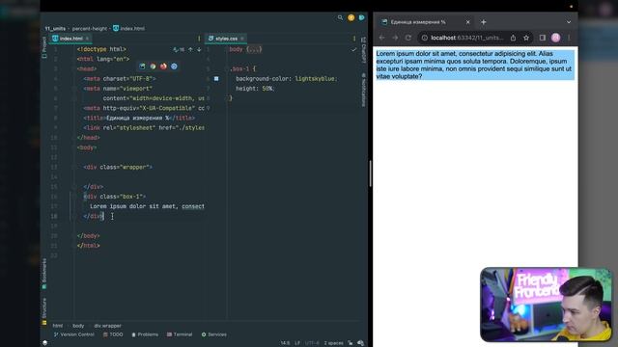This screenshot has height=347, width=618.
Task: Reload the localhost page
Action: pyautogui.click(x=408, y=38)
